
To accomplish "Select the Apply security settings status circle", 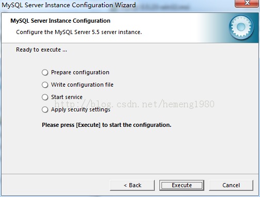I will pyautogui.click(x=45, y=109).
